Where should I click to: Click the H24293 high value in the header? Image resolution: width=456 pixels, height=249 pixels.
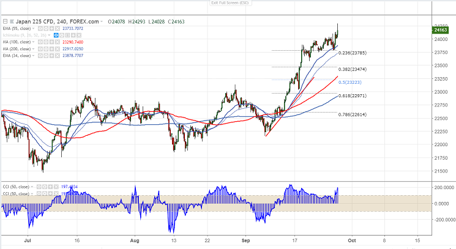(136, 22)
